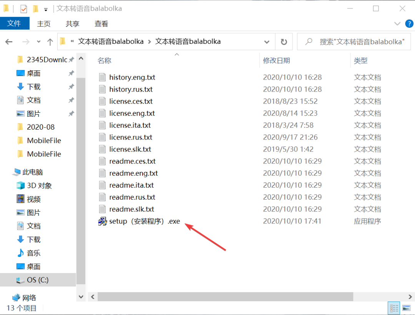
Task: Open Customize Quick Access Toolbar dropdown
Action: tap(46, 10)
